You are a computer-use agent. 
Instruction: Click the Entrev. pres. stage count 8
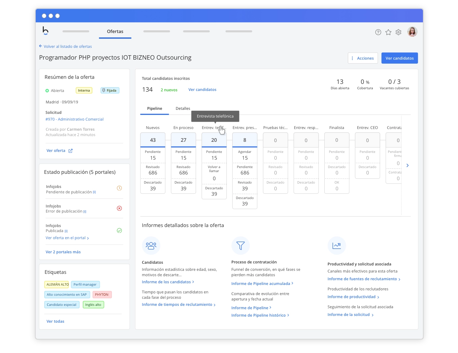pos(245,140)
